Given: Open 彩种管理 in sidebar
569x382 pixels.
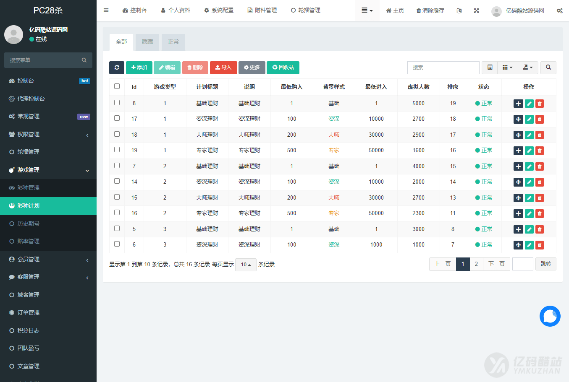Looking at the screenshot, I should click(48, 188).
